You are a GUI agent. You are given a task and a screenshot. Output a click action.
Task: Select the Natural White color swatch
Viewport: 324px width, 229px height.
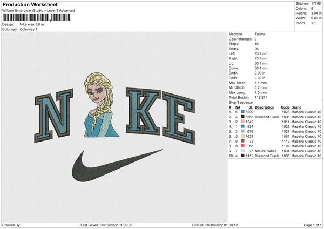[243, 151]
